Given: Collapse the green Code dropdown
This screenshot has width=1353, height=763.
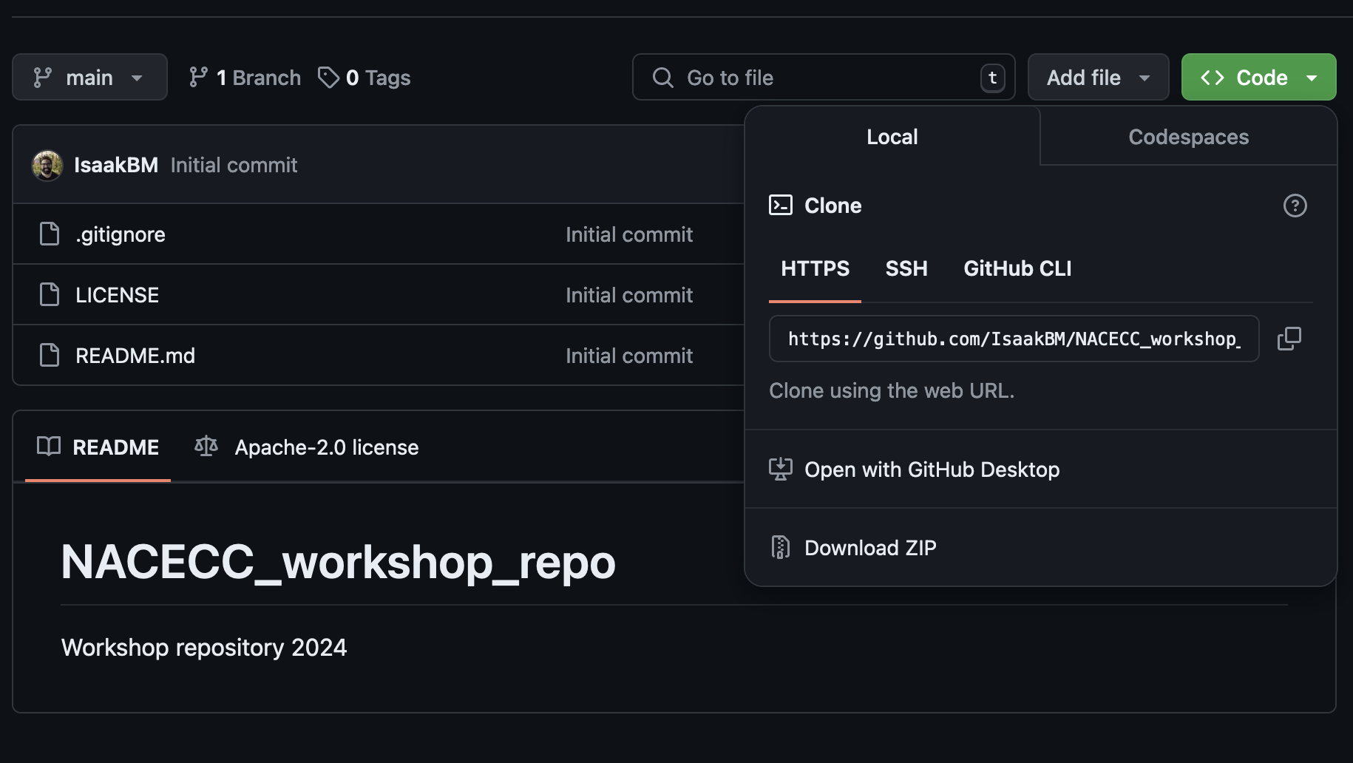Looking at the screenshot, I should [1258, 78].
